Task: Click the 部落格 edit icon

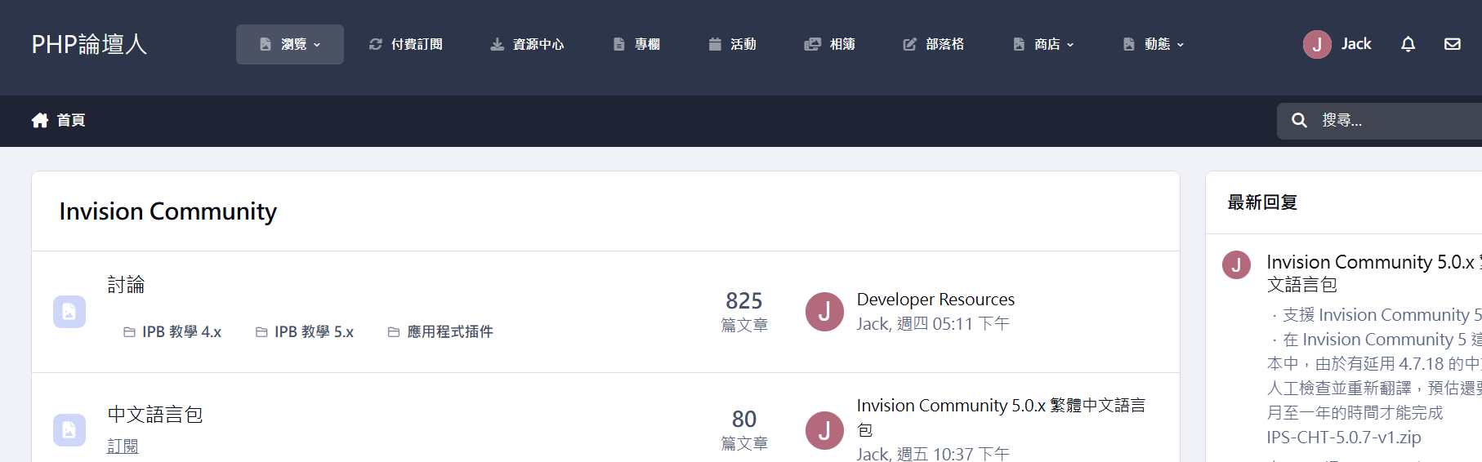Action: [x=909, y=44]
